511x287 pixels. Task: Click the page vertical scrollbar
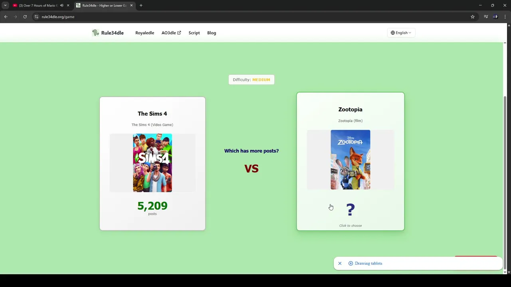tap(505, 183)
